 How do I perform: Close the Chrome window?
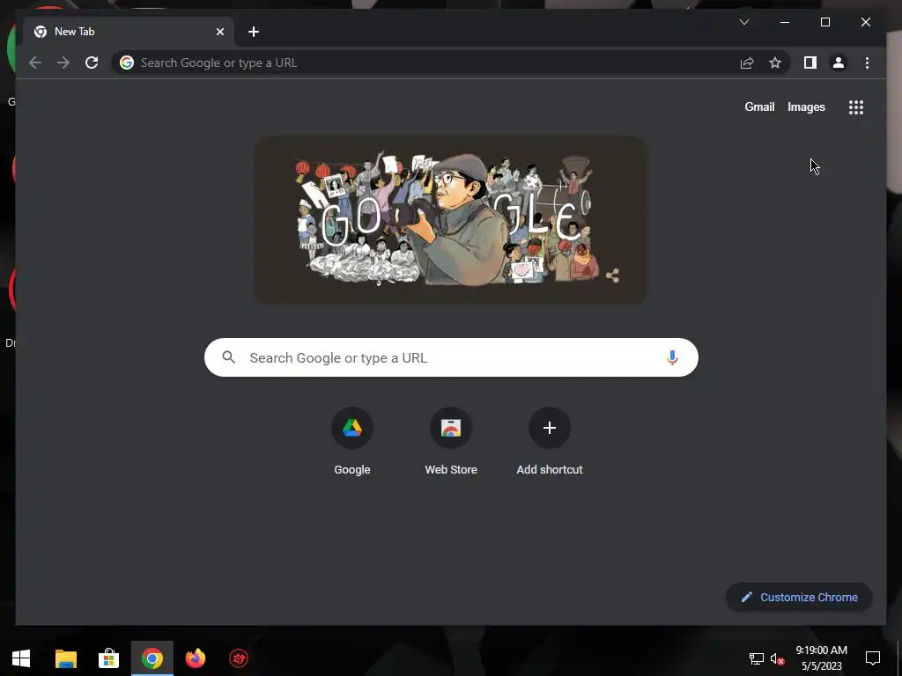pyautogui.click(x=865, y=22)
